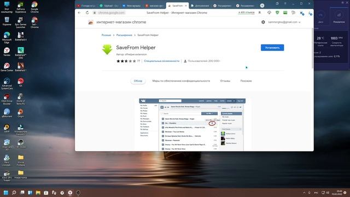Viewport: 350px width, 197px height.
Task: Open Epic Games Launcher desktop icon
Action: coord(21,22)
